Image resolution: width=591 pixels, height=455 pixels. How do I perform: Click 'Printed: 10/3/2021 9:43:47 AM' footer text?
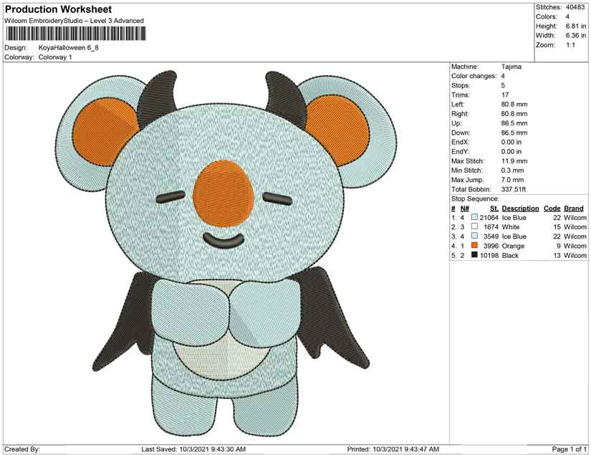(x=393, y=449)
